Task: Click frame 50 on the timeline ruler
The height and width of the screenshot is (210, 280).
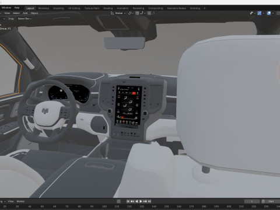Action: pyautogui.click(x=42, y=206)
